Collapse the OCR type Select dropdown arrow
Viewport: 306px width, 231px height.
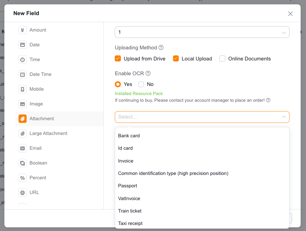click(x=284, y=117)
